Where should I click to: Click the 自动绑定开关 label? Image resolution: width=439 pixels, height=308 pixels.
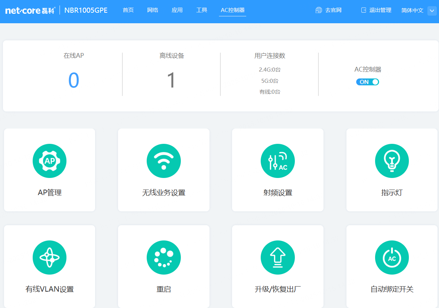(392, 289)
